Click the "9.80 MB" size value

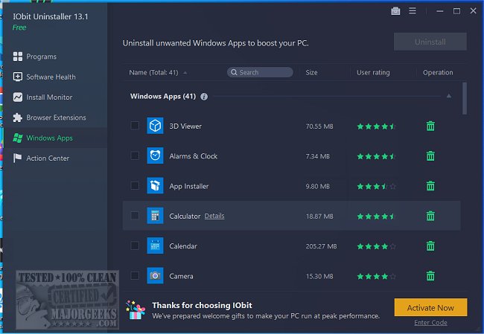click(318, 186)
